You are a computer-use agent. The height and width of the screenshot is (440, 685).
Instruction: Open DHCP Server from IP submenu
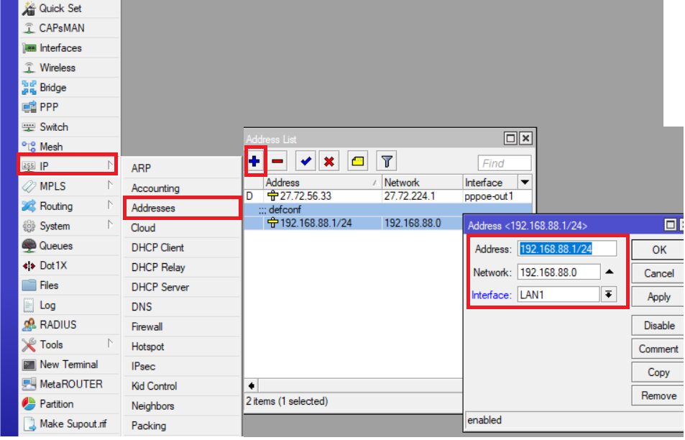click(160, 287)
